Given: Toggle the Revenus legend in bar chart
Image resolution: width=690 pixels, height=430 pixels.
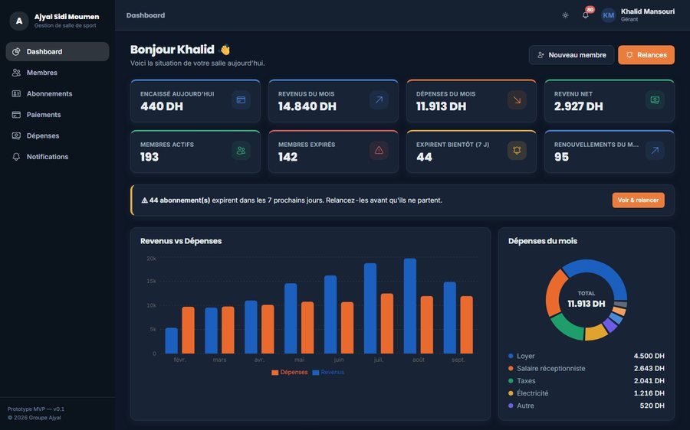Looking at the screenshot, I should [x=328, y=373].
